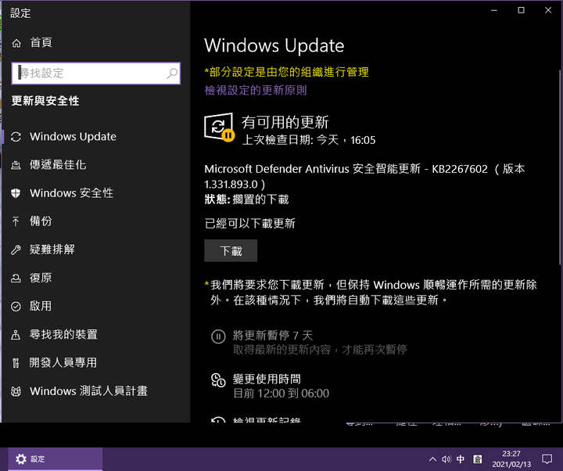The width and height of the screenshot is (563, 471).
Task: Click the pause circle icon for 將更新暫停 7 天
Action: [218, 336]
